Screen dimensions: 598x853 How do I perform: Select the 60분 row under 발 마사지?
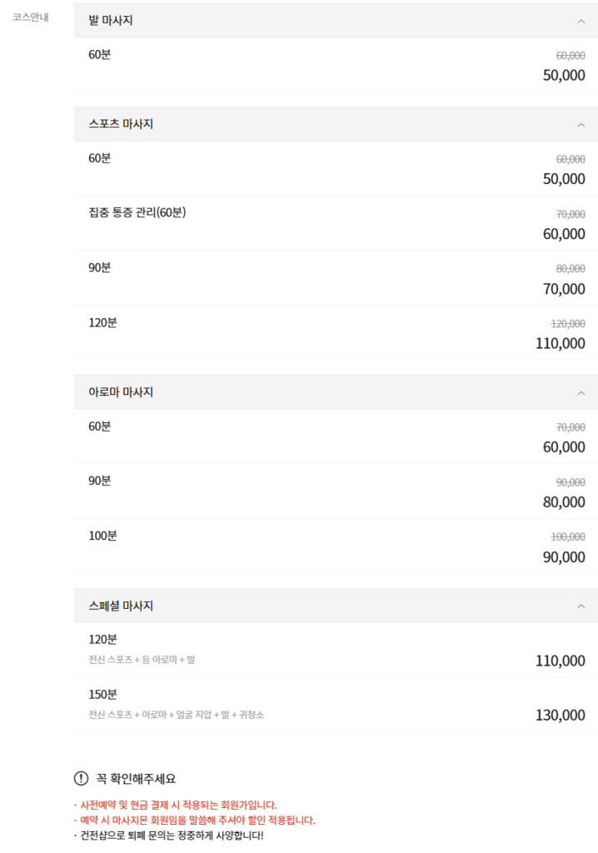[x=100, y=55]
